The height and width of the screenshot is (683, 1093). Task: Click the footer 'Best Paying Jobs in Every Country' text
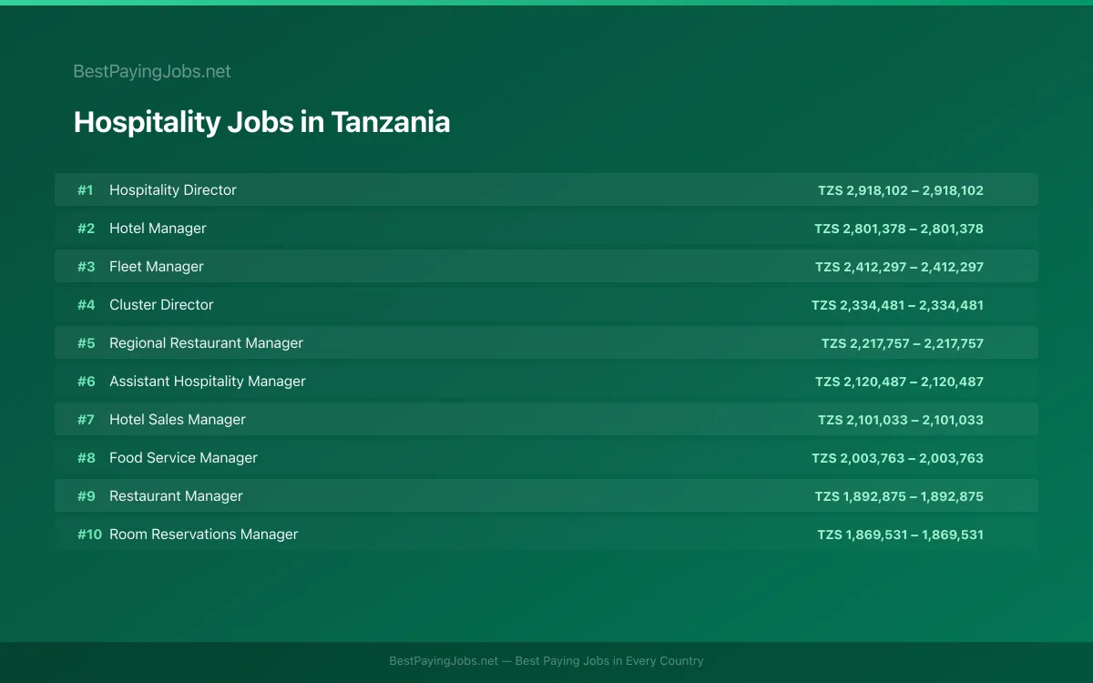tap(609, 661)
